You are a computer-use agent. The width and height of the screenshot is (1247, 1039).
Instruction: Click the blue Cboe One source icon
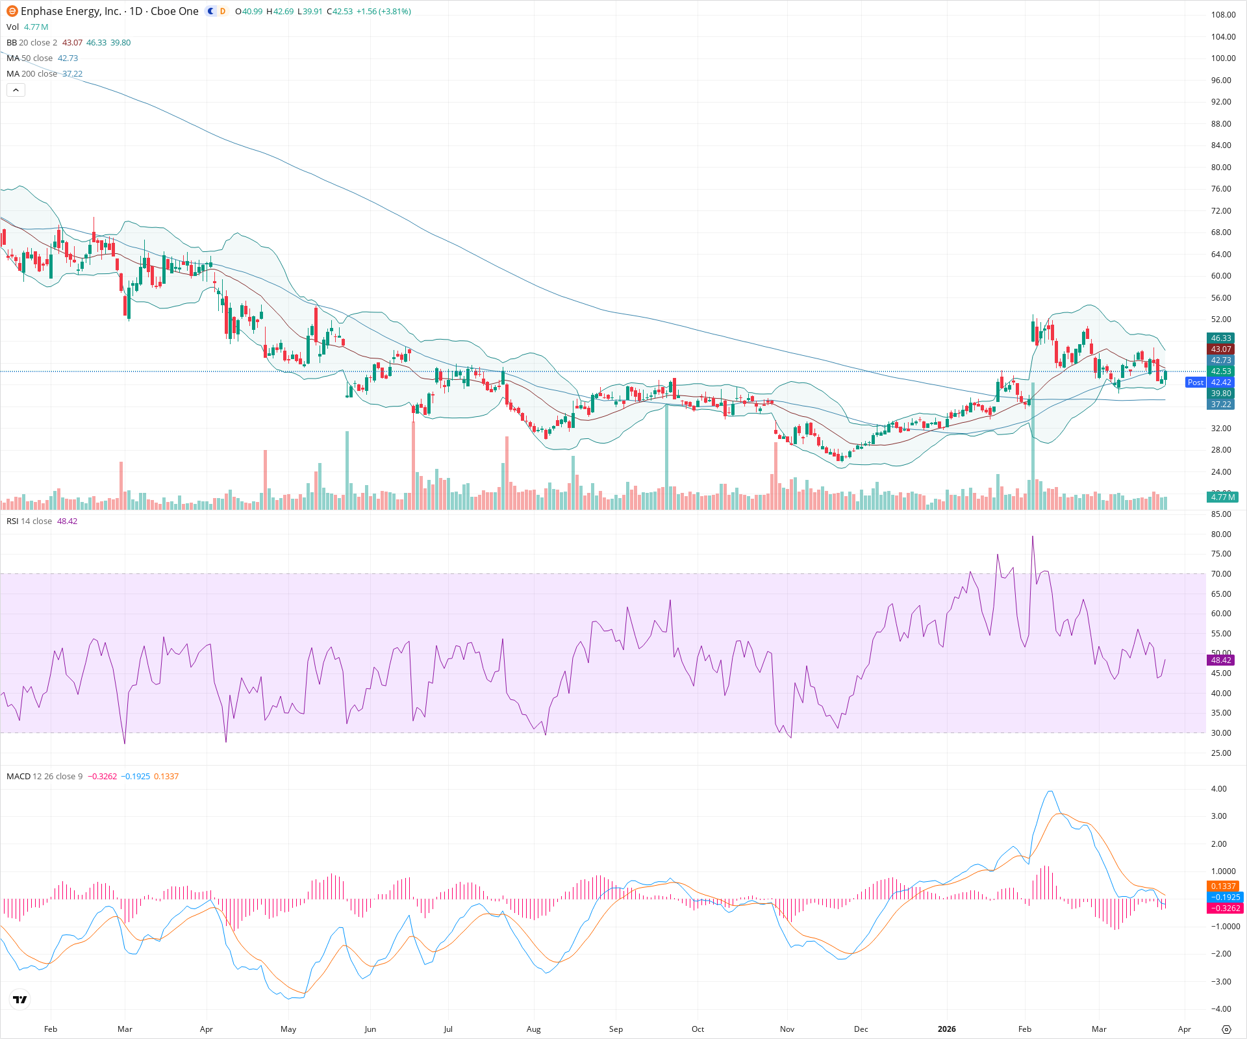pos(210,11)
